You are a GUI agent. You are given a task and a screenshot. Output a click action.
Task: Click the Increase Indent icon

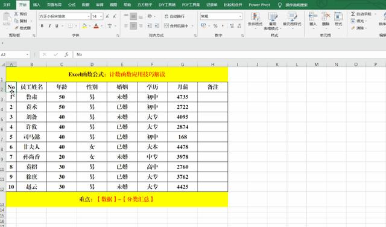tap(157, 25)
